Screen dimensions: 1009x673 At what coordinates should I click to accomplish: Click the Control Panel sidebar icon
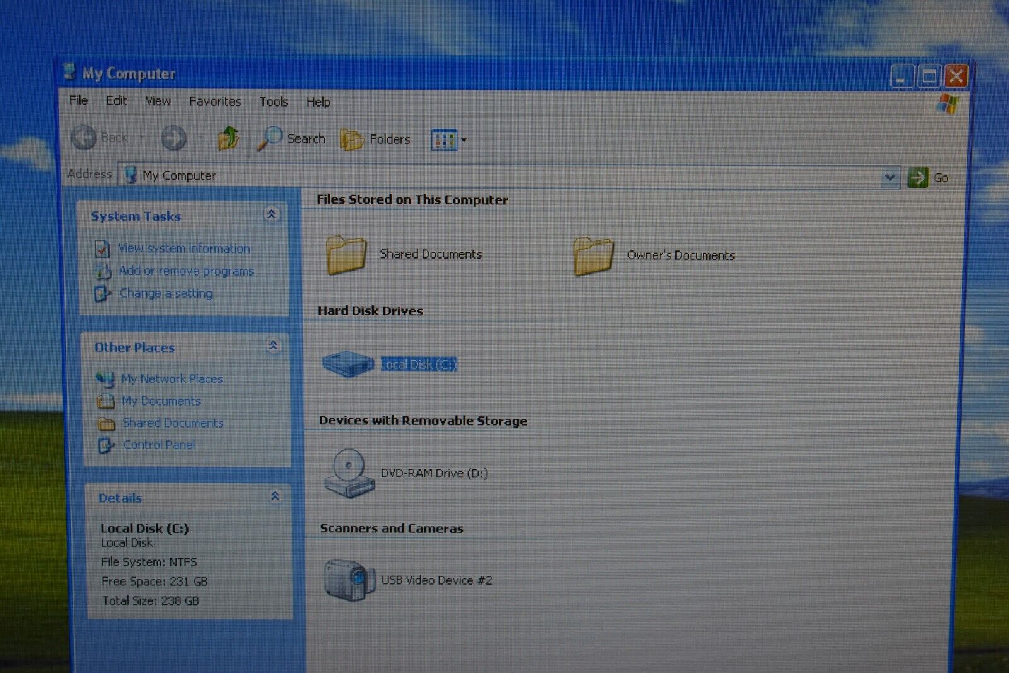tap(106, 445)
